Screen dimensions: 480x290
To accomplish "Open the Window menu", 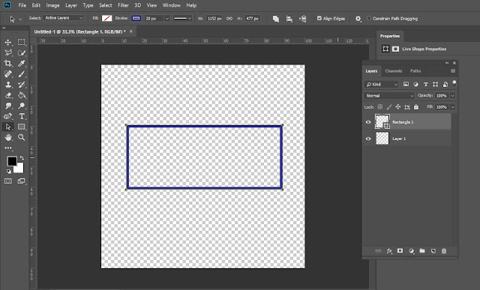I will click(171, 5).
